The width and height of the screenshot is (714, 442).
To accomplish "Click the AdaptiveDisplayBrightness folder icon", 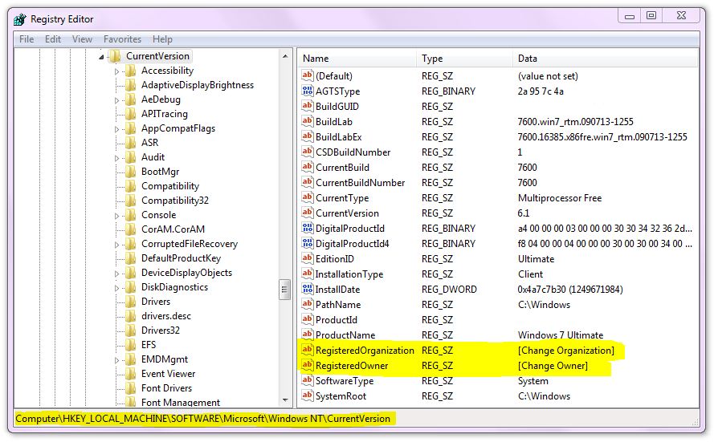I will click(131, 85).
